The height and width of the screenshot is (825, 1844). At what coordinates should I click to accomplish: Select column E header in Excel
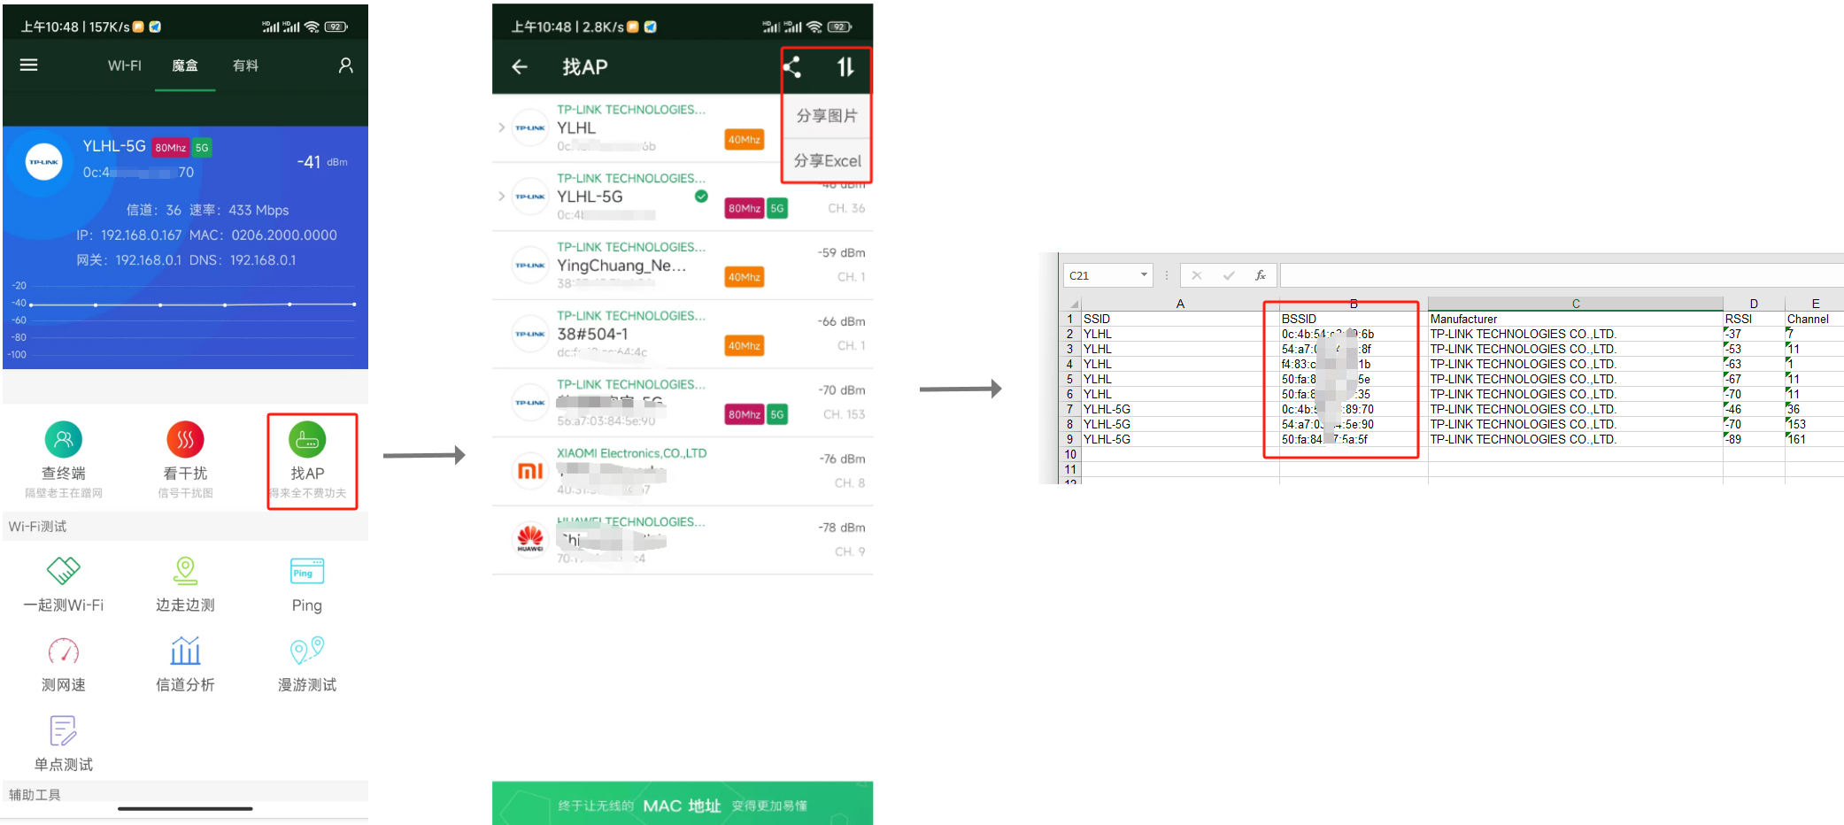(x=1815, y=304)
